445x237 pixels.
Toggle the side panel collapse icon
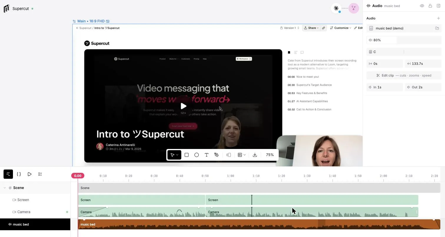(x=439, y=6)
